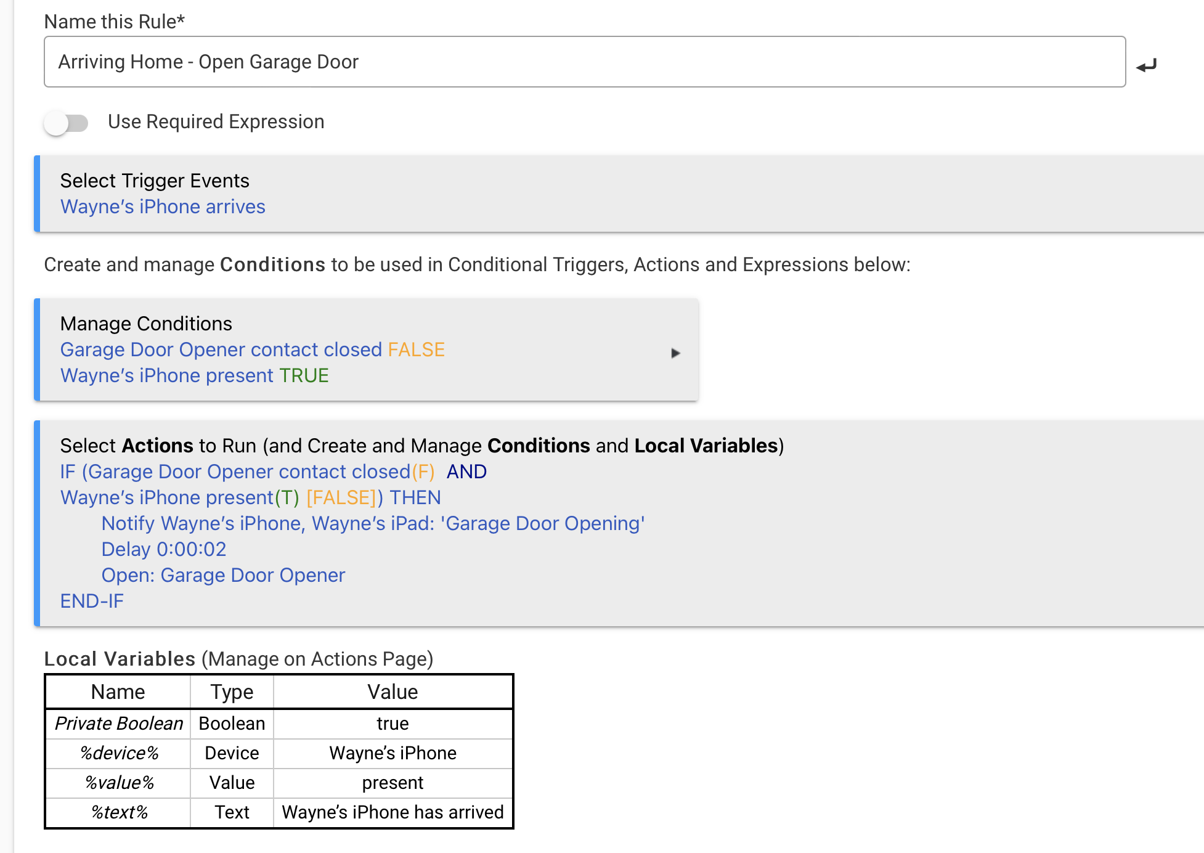
Task: Expand the Manage Conditions arrow
Action: tap(675, 353)
